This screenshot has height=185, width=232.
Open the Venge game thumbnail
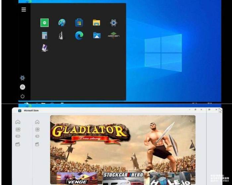(x=77, y=178)
